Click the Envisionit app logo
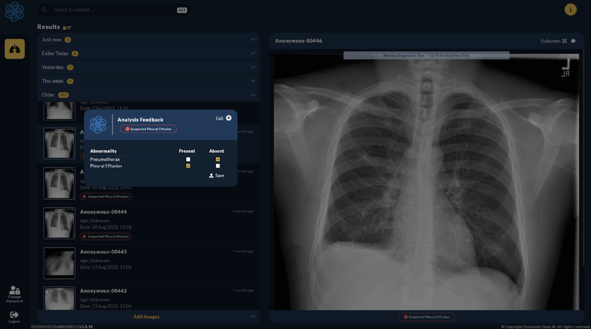 tap(14, 11)
